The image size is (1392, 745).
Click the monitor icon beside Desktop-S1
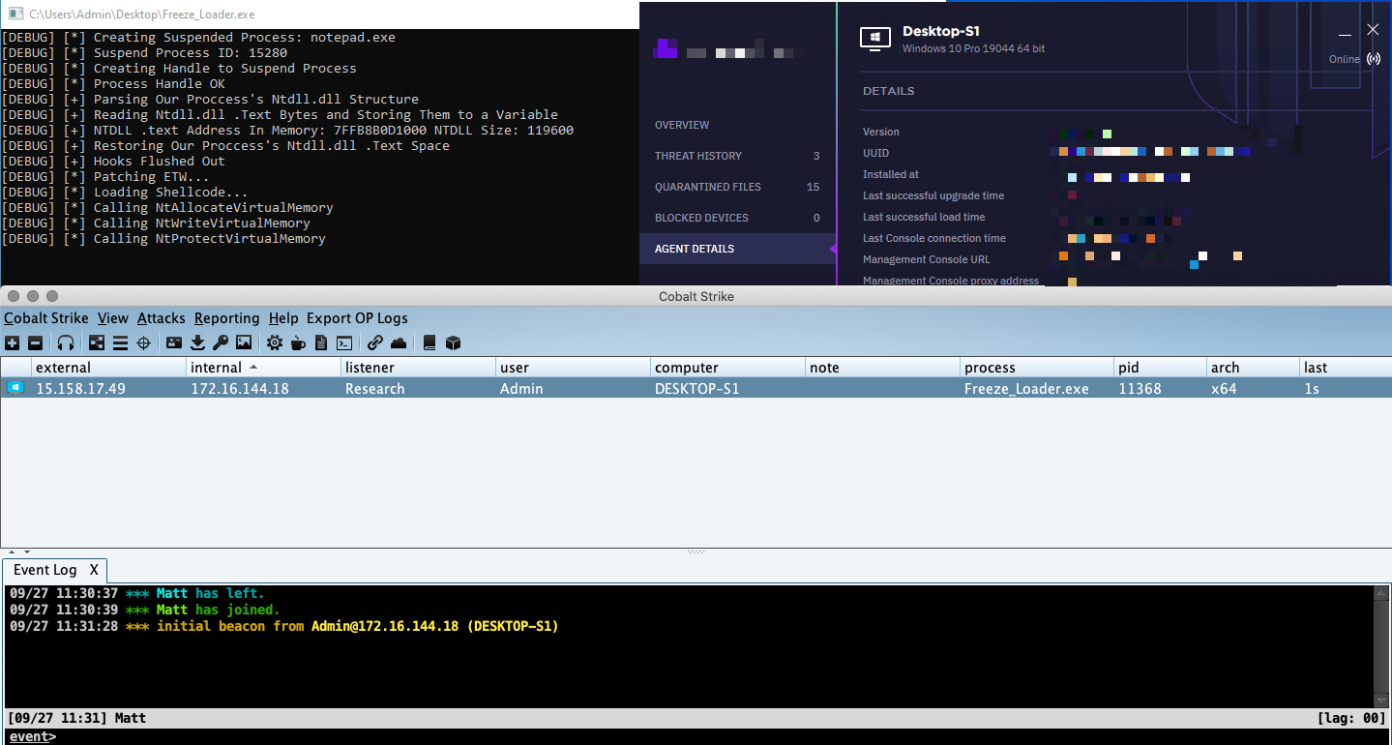point(875,39)
